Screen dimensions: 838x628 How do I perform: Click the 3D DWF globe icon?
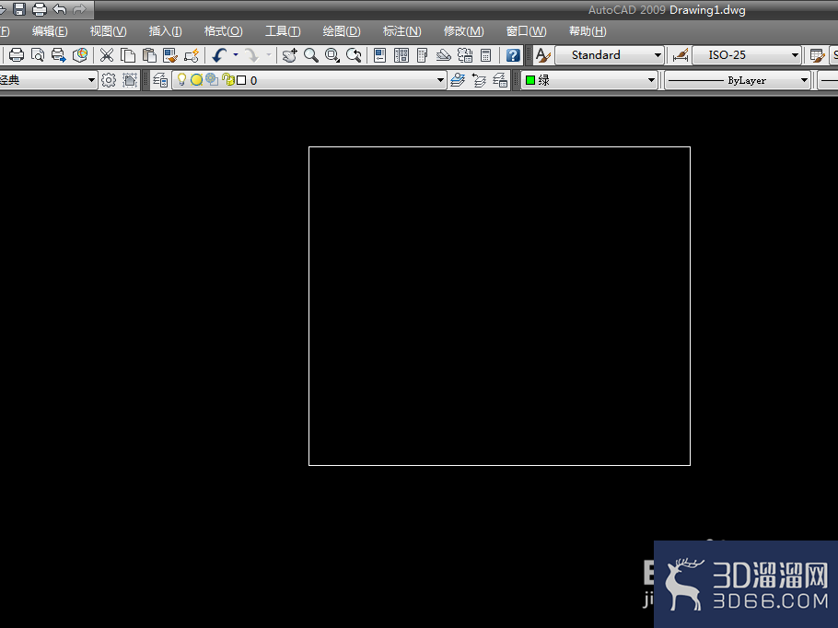coord(79,55)
